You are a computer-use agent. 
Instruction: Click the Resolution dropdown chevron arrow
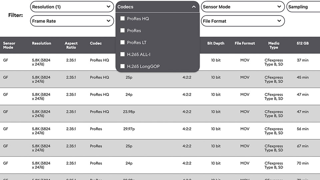click(108, 7)
